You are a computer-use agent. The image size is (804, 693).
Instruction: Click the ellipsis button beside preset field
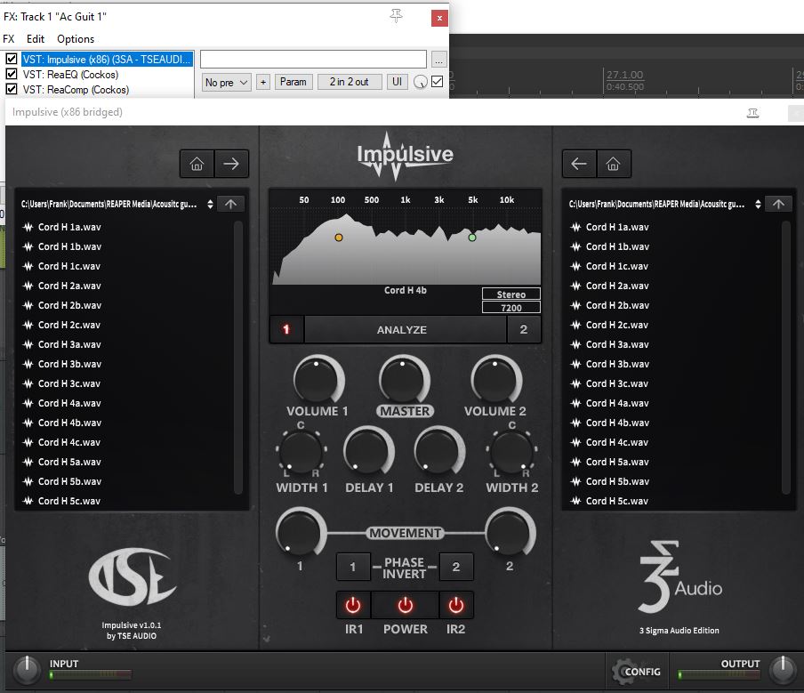(438, 60)
